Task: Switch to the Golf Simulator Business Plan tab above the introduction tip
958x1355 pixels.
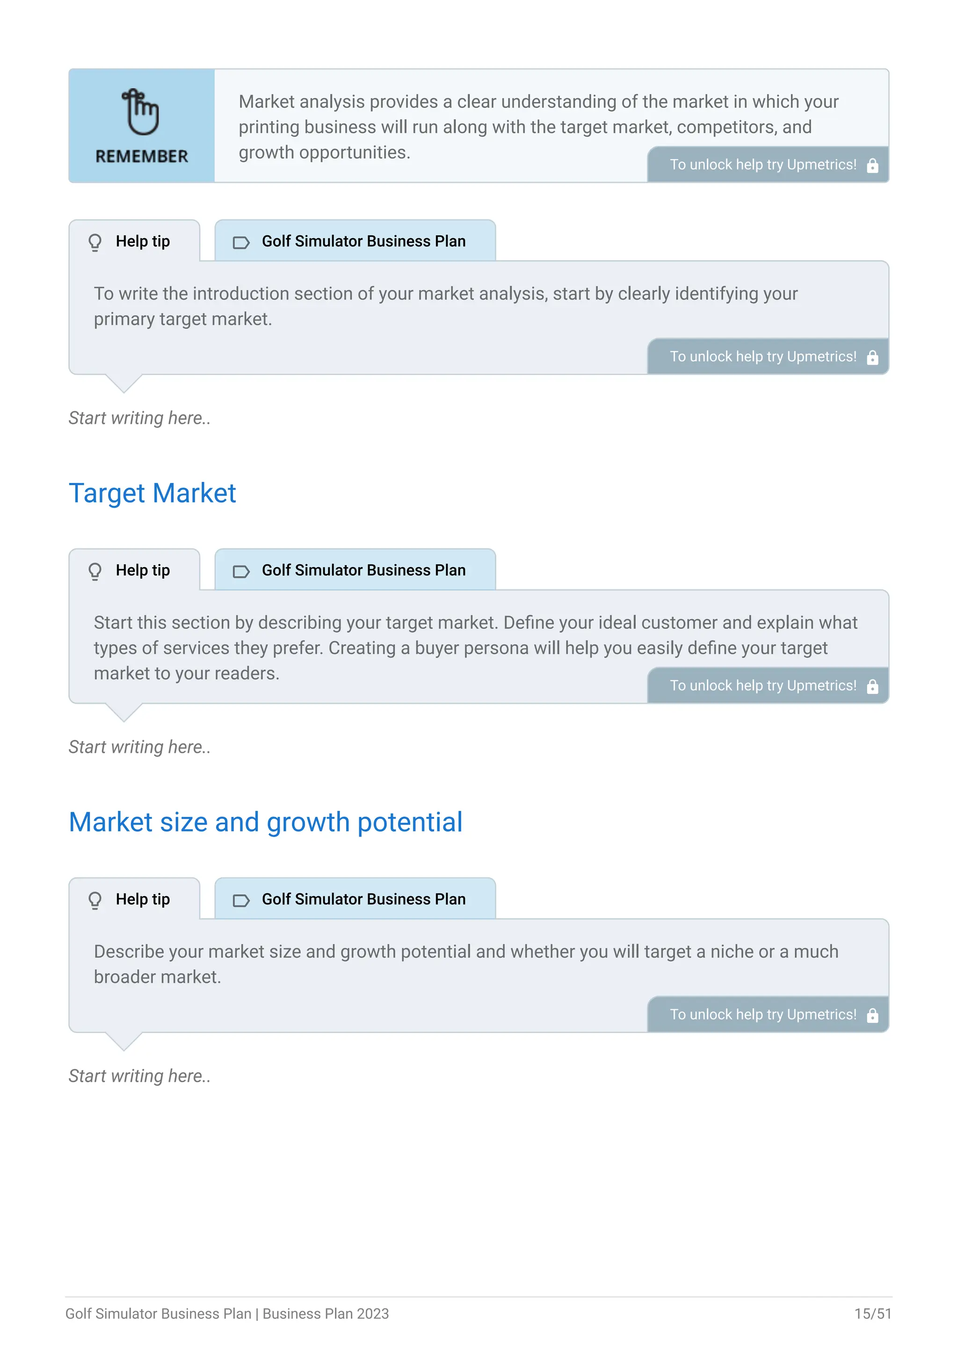Action: point(355,241)
